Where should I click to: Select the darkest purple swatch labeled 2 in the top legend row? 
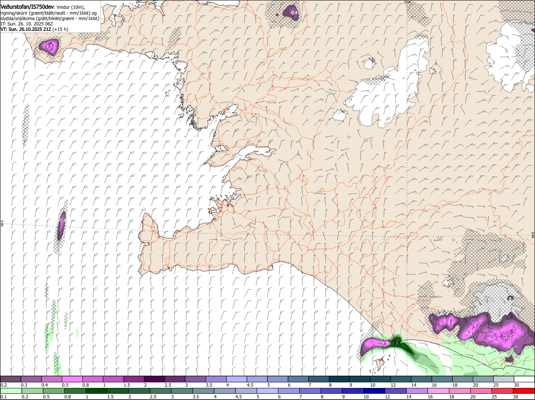pyautogui.click(x=154, y=379)
